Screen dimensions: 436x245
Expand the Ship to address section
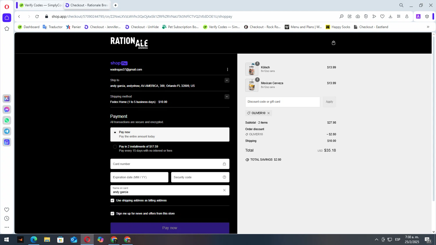[227, 80]
